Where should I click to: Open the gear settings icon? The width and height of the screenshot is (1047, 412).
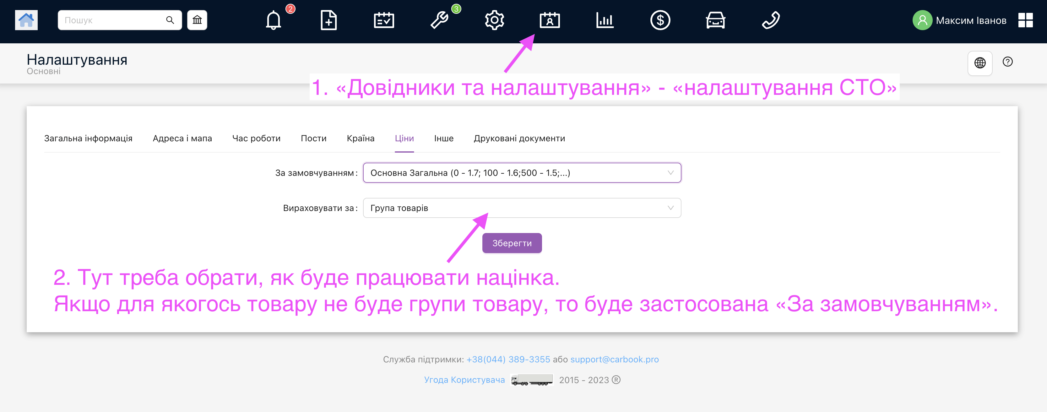(494, 20)
